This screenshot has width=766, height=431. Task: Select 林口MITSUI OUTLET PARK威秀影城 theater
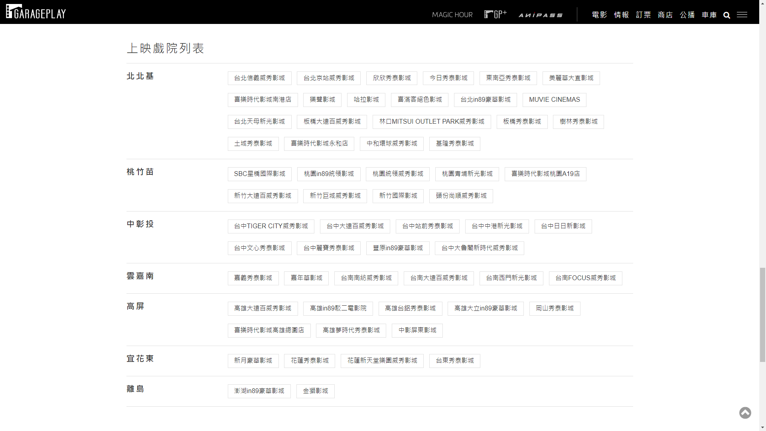432,122
